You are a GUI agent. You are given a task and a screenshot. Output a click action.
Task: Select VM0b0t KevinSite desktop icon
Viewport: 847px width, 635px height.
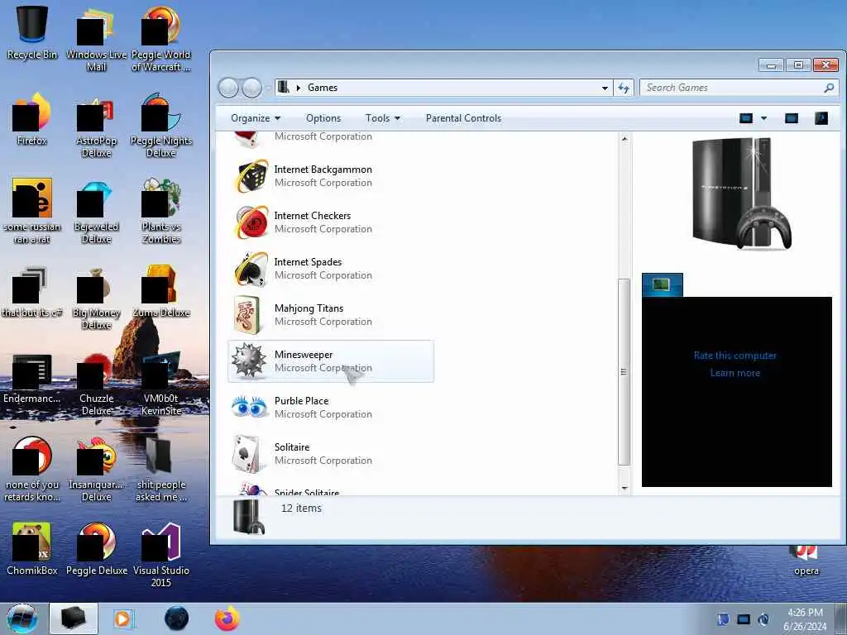point(161,382)
